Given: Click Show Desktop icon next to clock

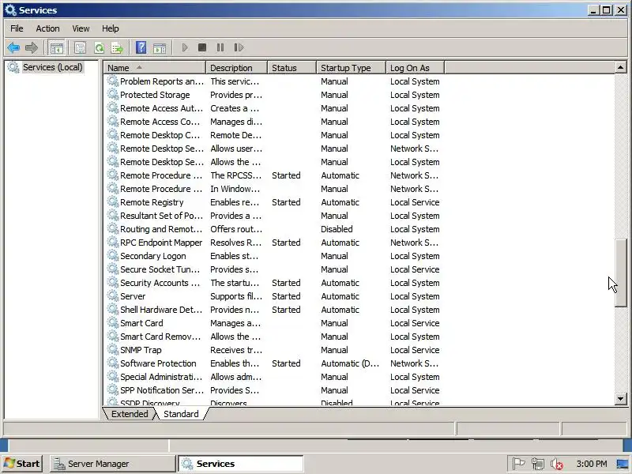Looking at the screenshot, I should (x=623, y=465).
